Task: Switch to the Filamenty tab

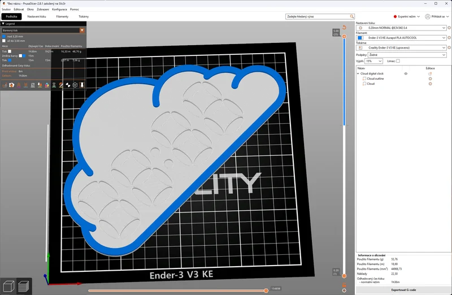Action: click(62, 16)
